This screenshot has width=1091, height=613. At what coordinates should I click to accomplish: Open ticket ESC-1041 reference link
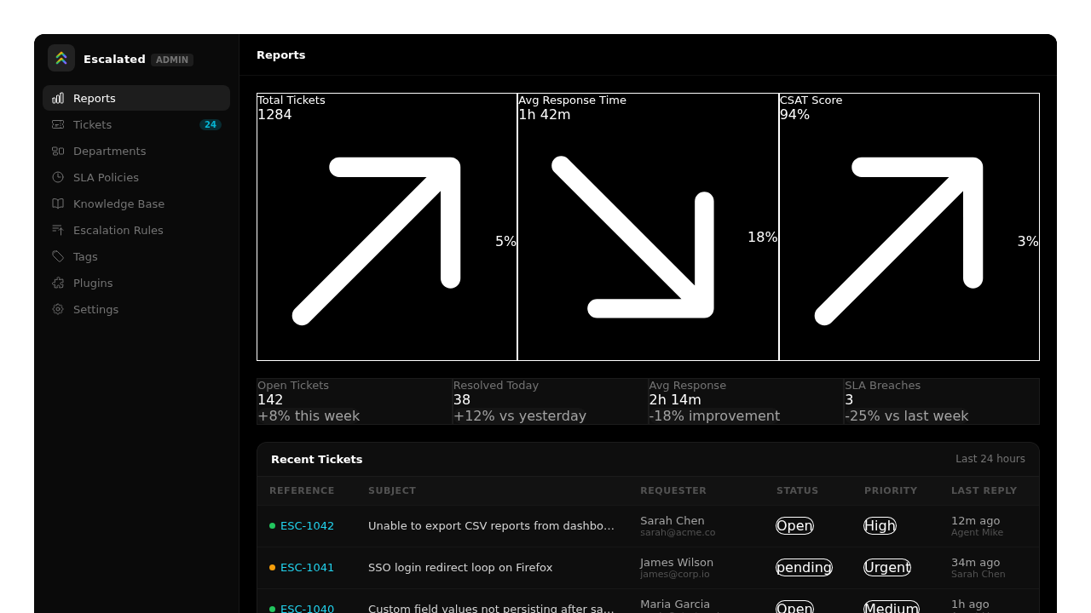click(307, 568)
